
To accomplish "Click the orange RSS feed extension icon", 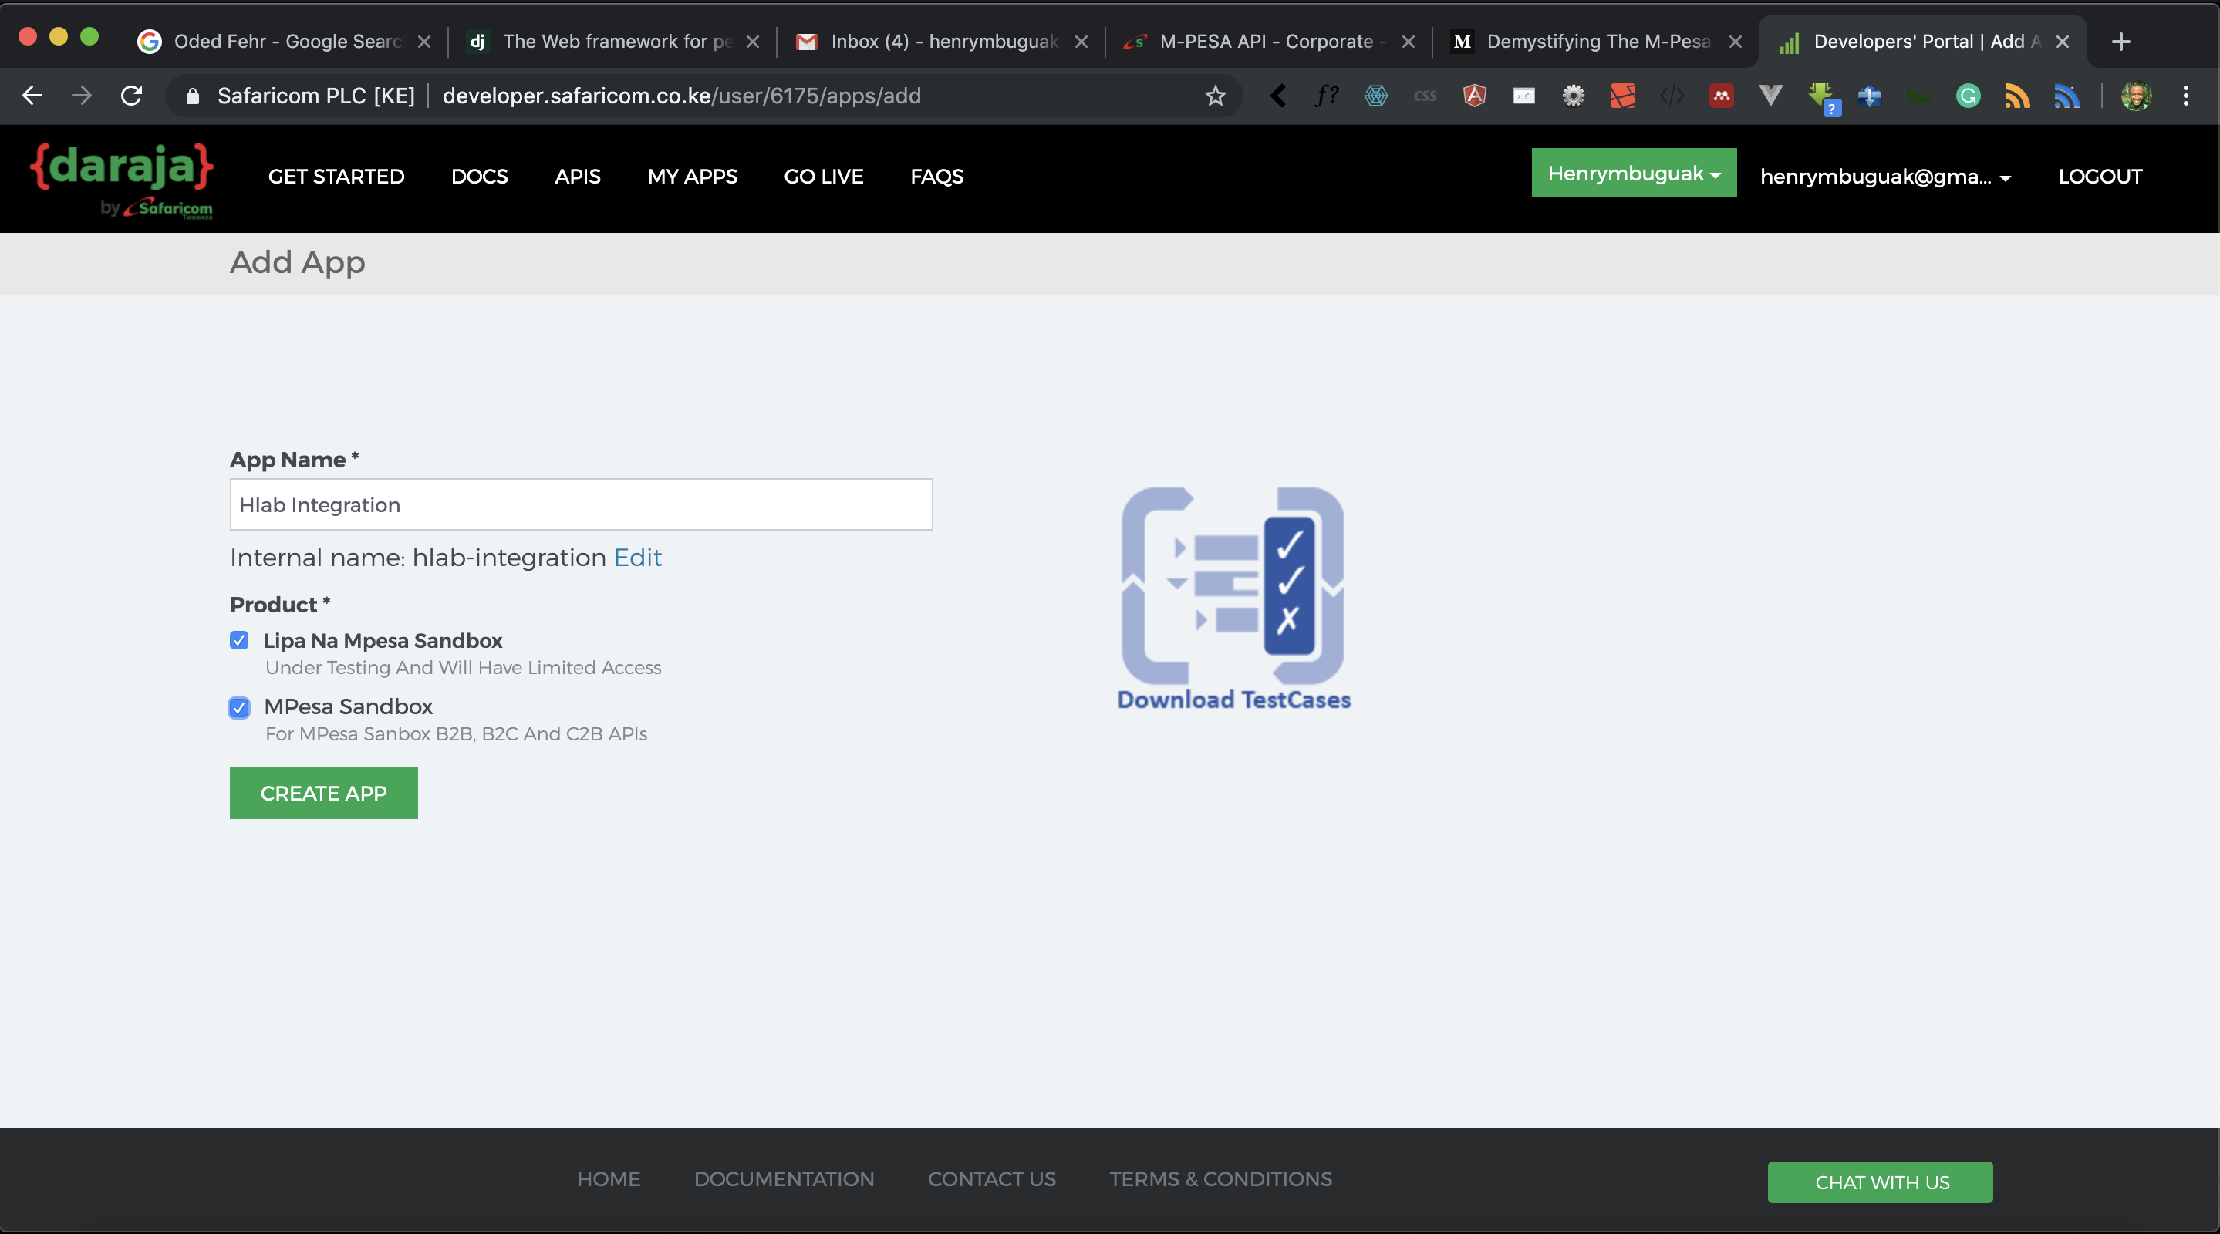I will pos(2016,96).
